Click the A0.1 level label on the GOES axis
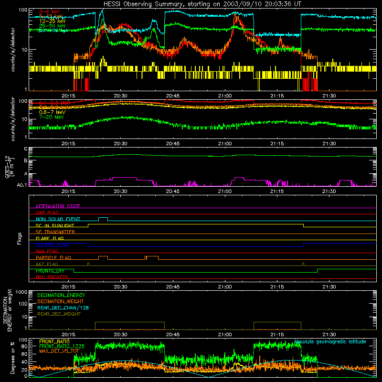 point(22,185)
